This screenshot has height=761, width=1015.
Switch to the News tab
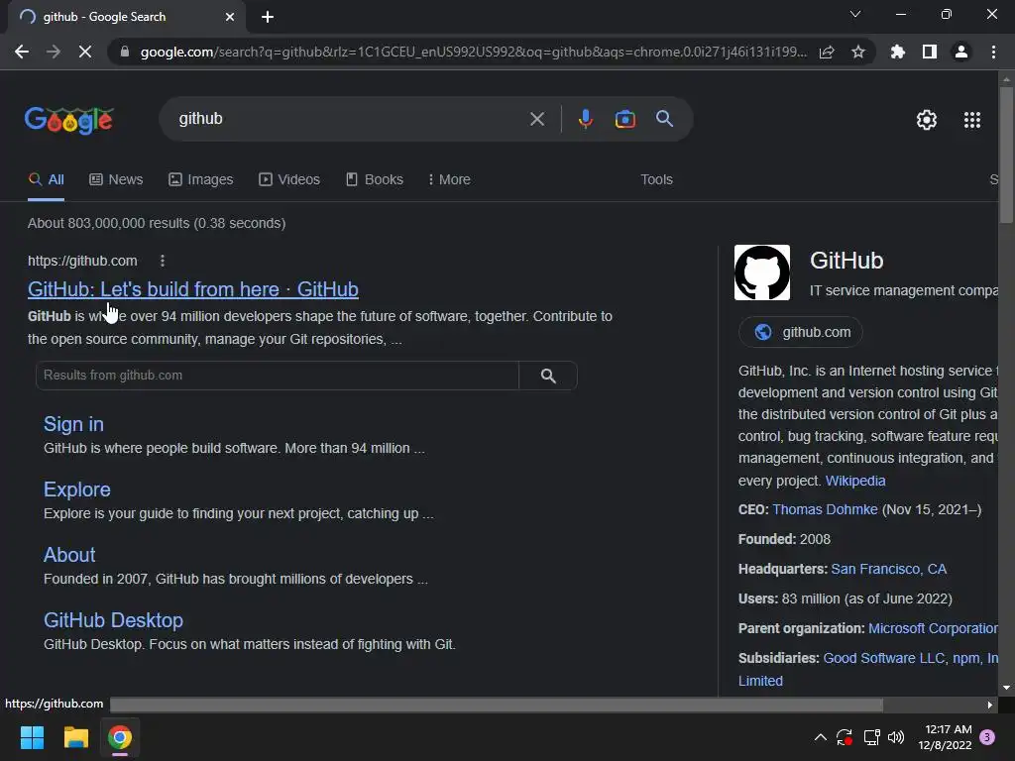click(x=116, y=180)
